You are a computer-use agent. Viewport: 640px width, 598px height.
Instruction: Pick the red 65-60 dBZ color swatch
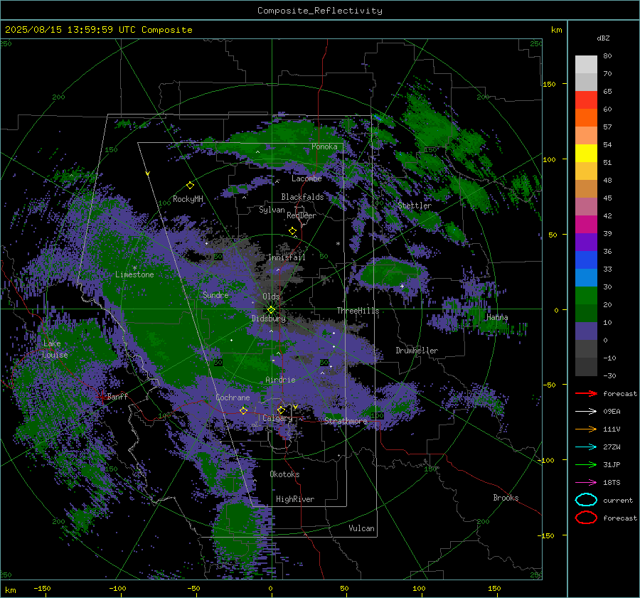click(586, 100)
